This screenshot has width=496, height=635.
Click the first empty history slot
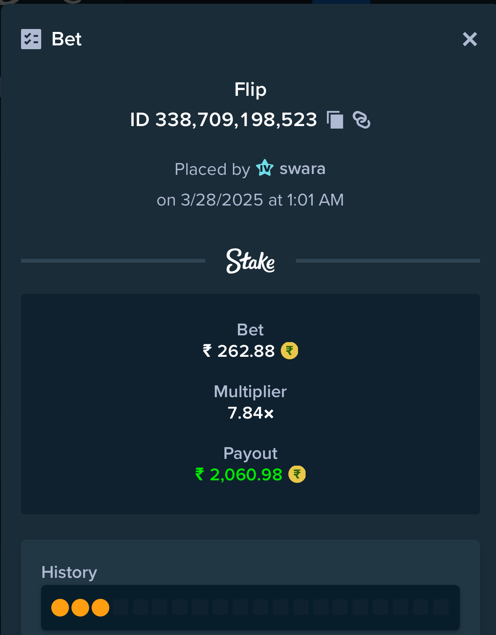(x=121, y=607)
